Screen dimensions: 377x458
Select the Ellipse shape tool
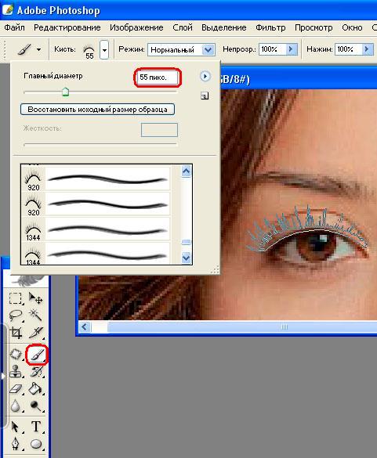(36, 444)
